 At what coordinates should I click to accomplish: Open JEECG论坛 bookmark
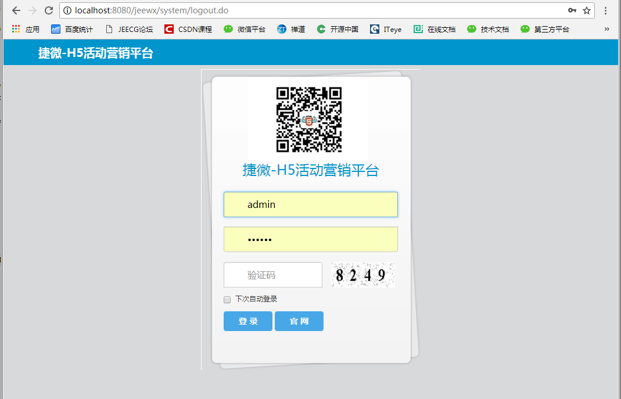[129, 29]
